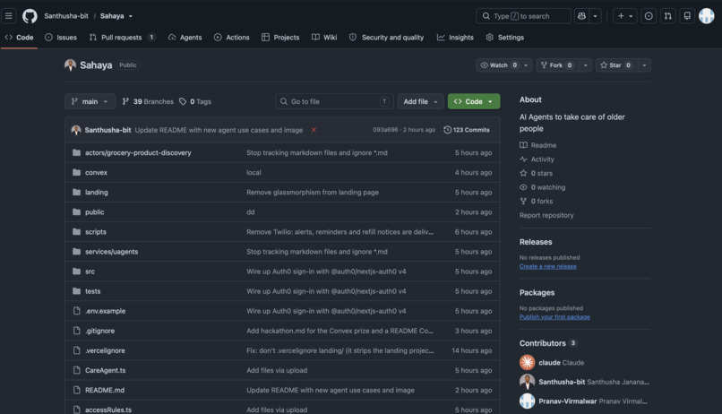Go to GitHub homepage logo
The height and width of the screenshot is (414, 722).
pyautogui.click(x=30, y=16)
